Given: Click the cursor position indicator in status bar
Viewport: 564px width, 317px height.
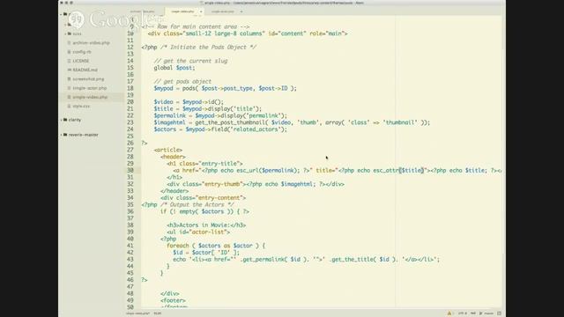Looking at the screenshot, I should pos(158,313).
